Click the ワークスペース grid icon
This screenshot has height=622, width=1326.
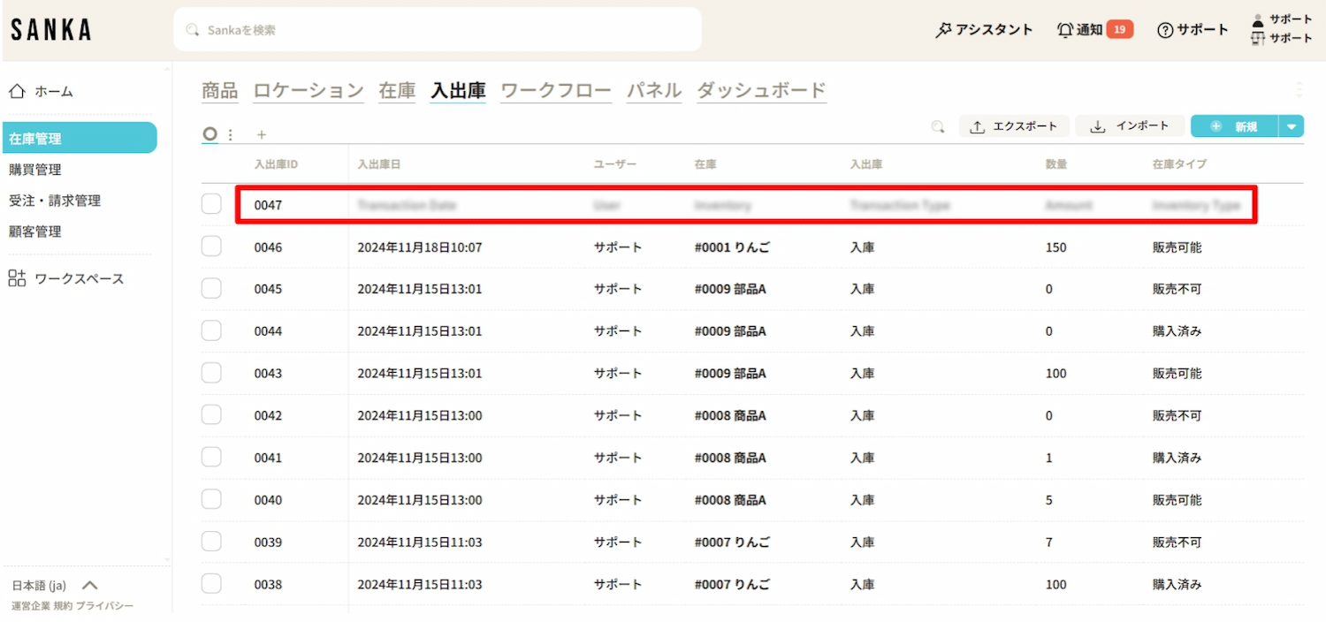(x=17, y=278)
